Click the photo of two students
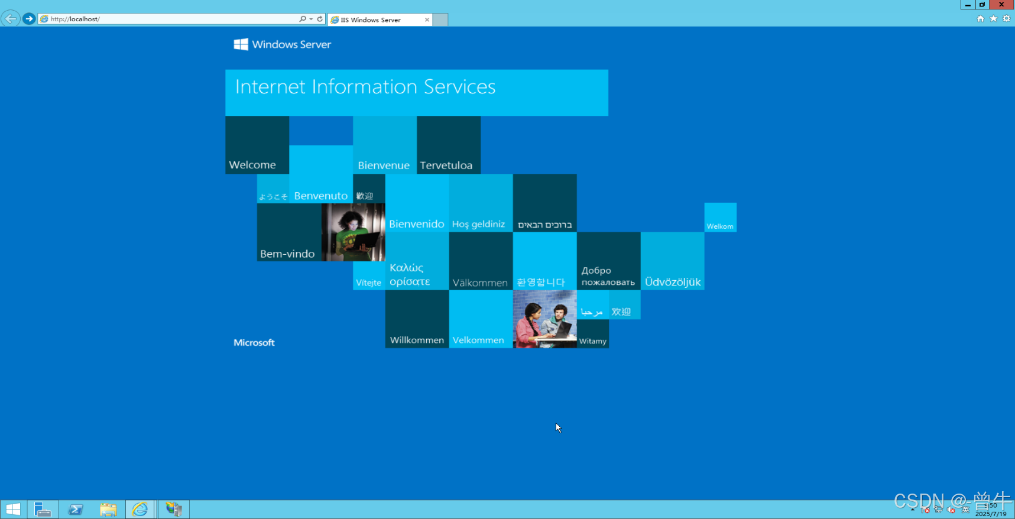The width and height of the screenshot is (1015, 519). click(545, 319)
